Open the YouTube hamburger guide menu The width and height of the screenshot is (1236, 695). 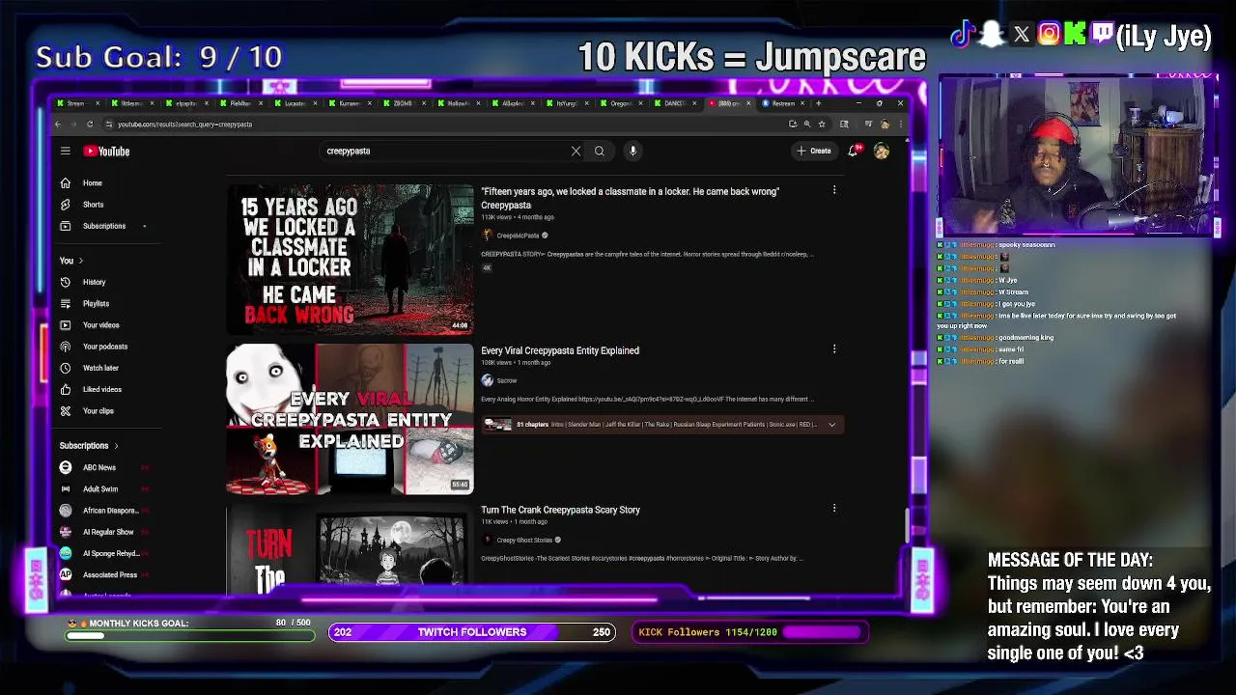tap(65, 151)
